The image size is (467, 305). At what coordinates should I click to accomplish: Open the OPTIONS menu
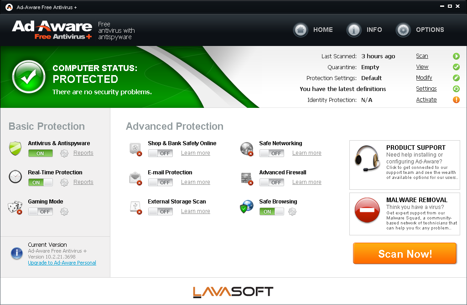coord(420,30)
